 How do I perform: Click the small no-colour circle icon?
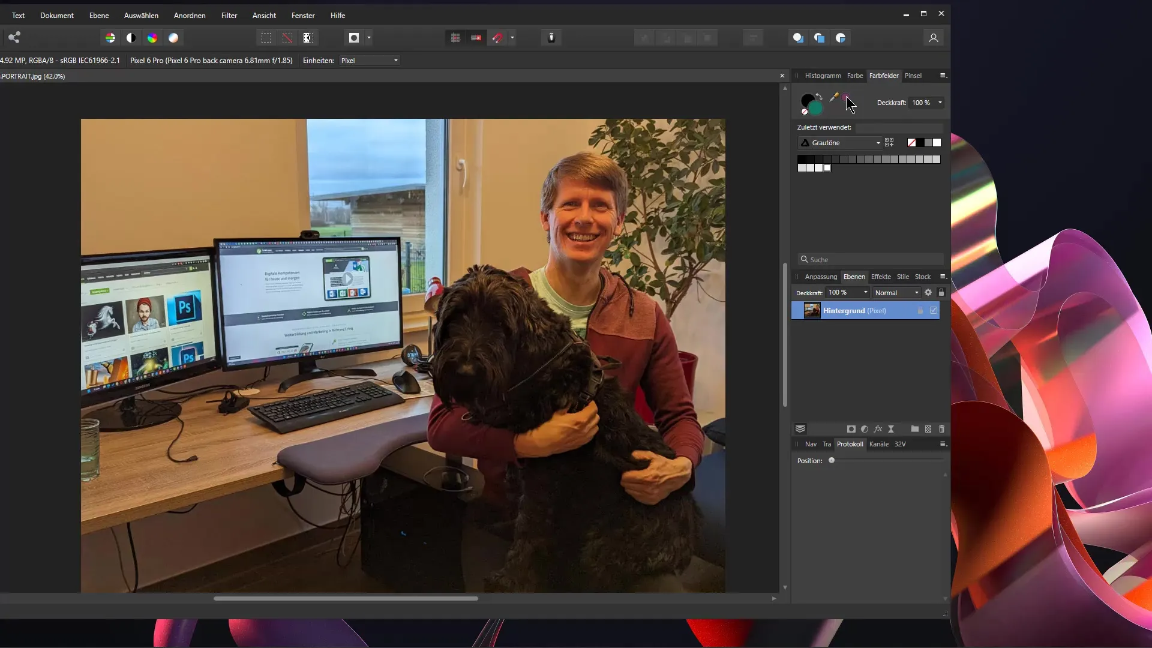click(x=805, y=112)
